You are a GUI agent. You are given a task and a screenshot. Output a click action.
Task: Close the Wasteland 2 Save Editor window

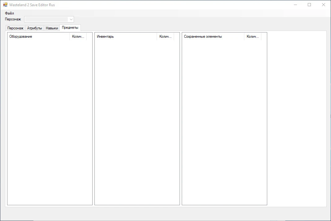click(323, 5)
